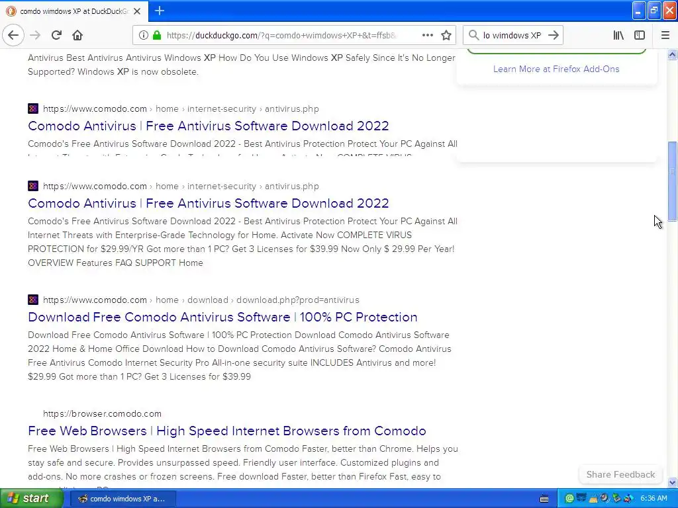Screen dimensions: 678x508
Task: Click the page scrollbar up arrow
Action: coord(673,54)
